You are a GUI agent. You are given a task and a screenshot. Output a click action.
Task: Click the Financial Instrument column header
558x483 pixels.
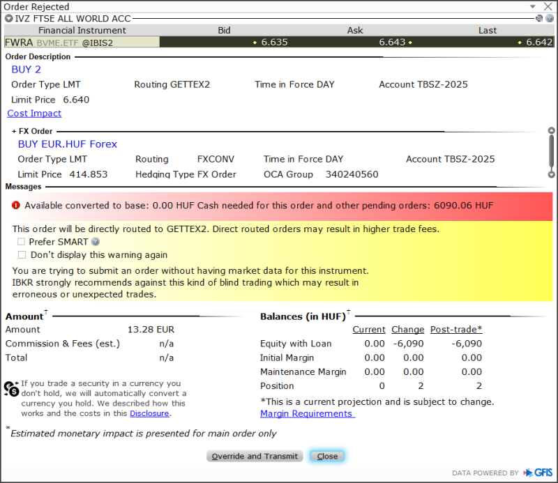pos(82,30)
